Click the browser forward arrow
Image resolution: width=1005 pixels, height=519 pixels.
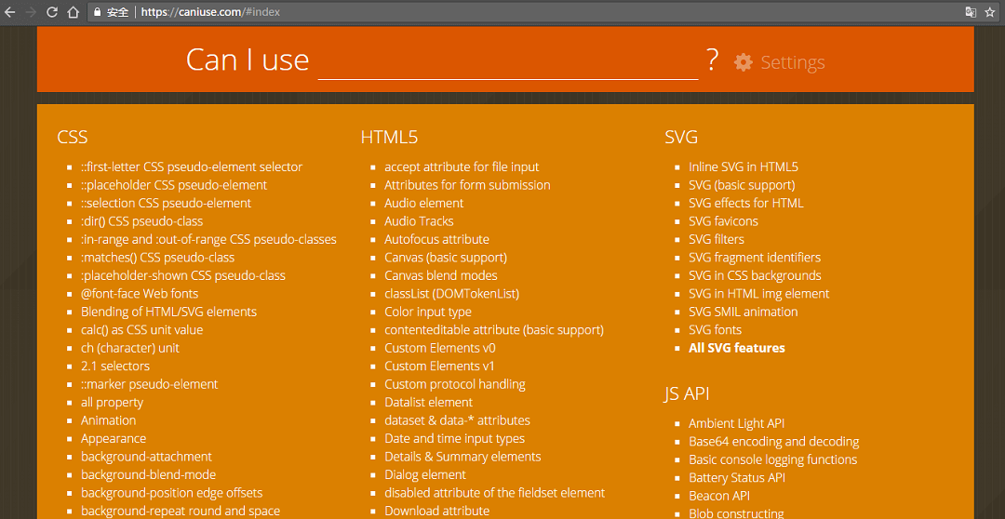click(x=31, y=12)
